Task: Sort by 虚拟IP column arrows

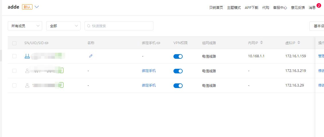Action: coord(298,43)
